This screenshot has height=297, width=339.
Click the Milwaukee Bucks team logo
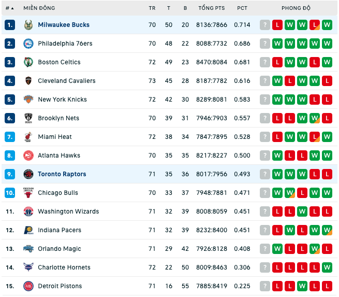pyautogui.click(x=28, y=25)
